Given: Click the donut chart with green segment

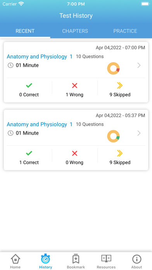Looking at the screenshot, I should point(113,136).
